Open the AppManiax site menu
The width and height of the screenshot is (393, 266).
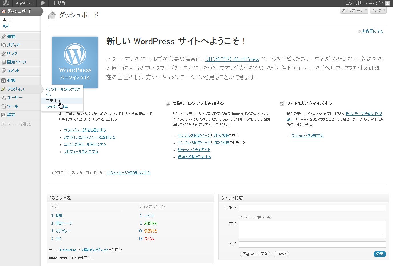click(x=24, y=3)
